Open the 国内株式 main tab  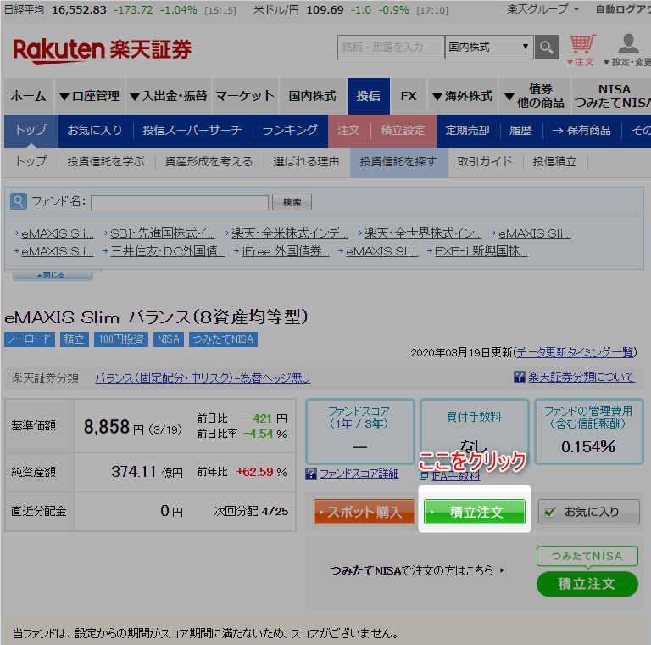click(313, 96)
